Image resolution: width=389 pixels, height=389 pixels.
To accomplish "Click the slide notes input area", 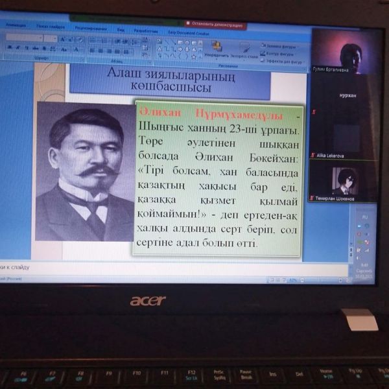I will tap(130, 268).
